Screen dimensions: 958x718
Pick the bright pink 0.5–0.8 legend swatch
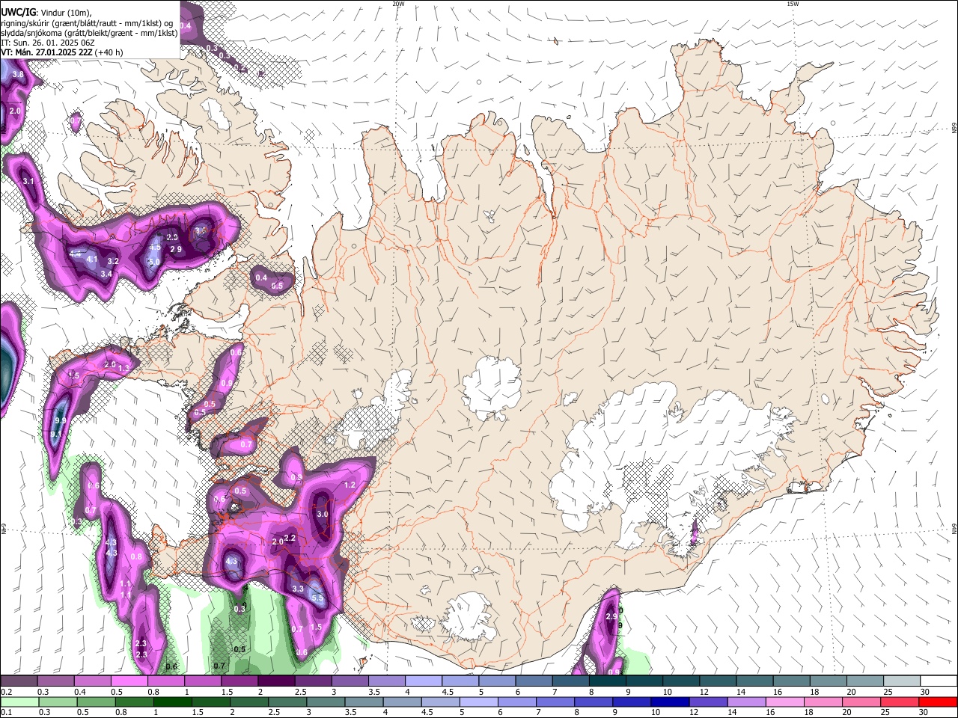[129, 681]
